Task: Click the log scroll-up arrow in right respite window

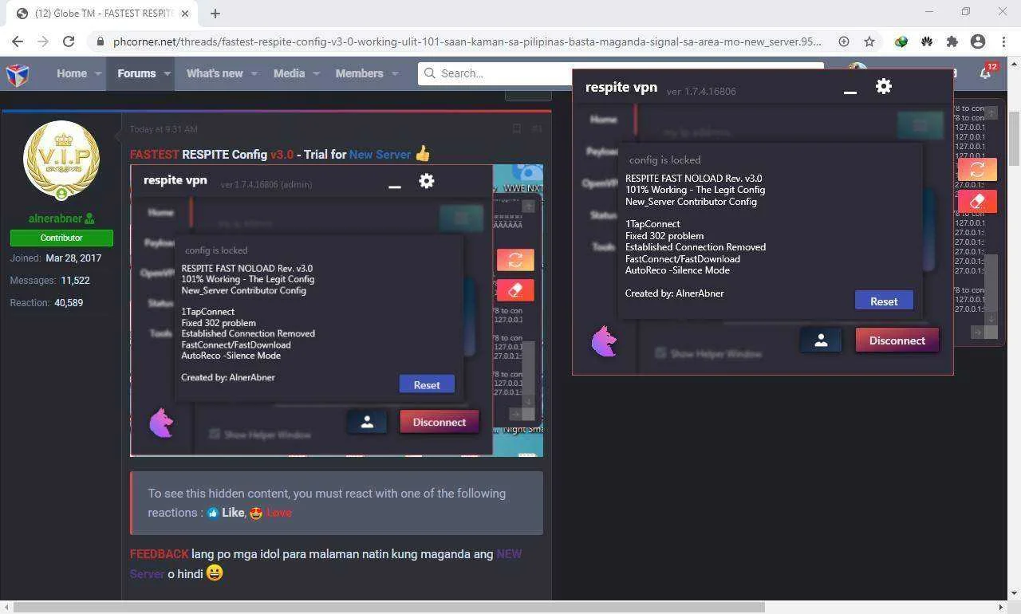Action: (x=991, y=114)
